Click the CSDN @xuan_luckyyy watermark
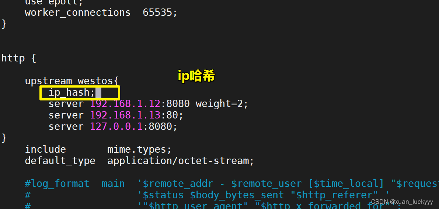 tap(402, 202)
